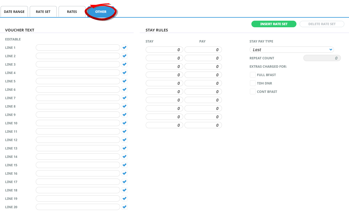
Task: Click the Line 1 voucher text field
Action: pyautogui.click(x=78, y=48)
